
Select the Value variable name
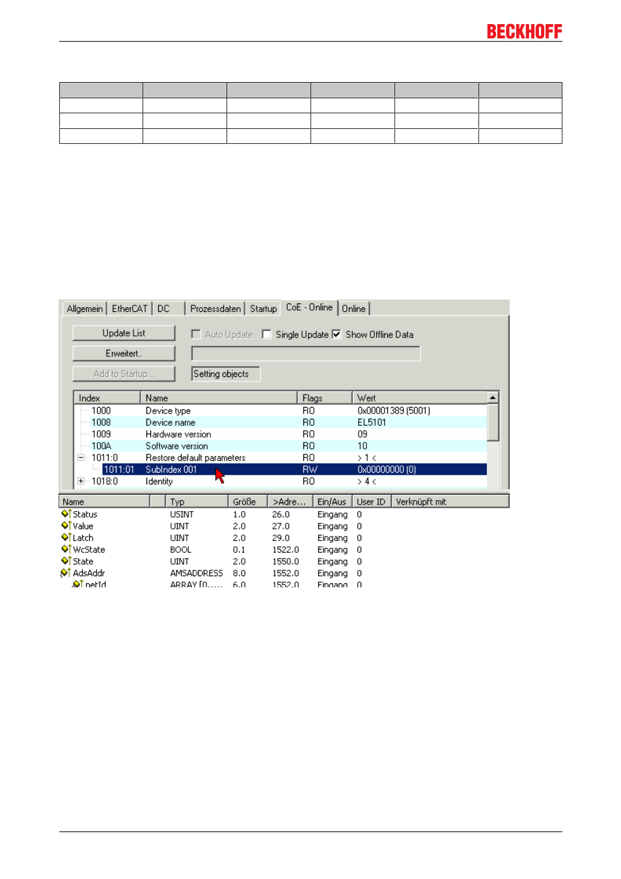[83, 526]
